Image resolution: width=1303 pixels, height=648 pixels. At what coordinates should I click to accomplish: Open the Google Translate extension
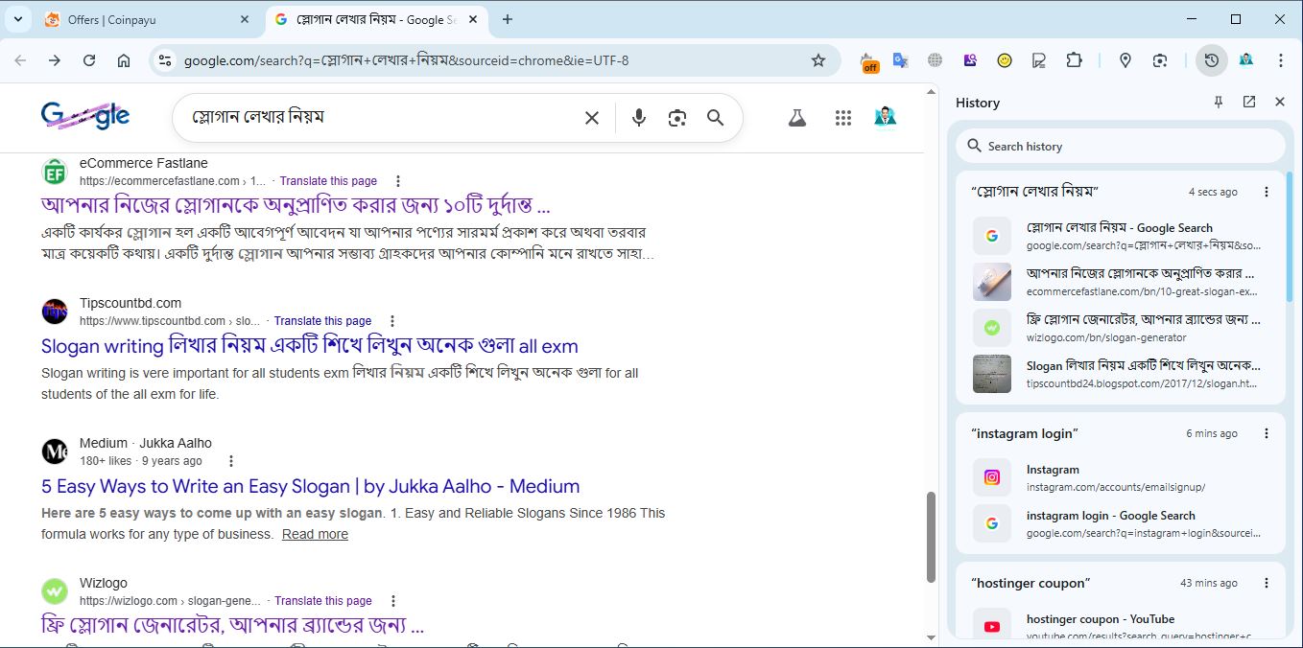click(x=900, y=60)
